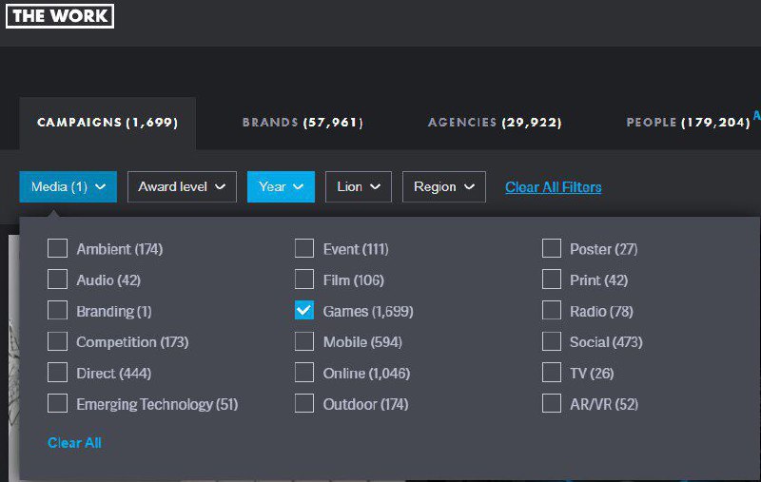Viewport: 761px width, 482px height.
Task: Expand the Lion filter dropdown
Action: [x=359, y=186]
